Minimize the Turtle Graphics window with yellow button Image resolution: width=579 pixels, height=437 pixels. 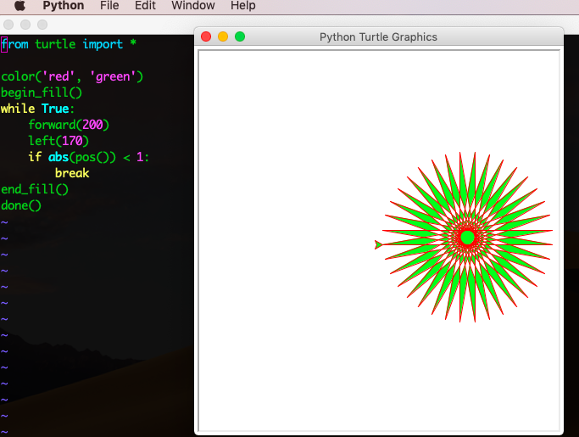click(x=223, y=36)
